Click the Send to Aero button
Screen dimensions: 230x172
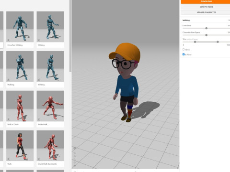pyautogui.click(x=206, y=7)
